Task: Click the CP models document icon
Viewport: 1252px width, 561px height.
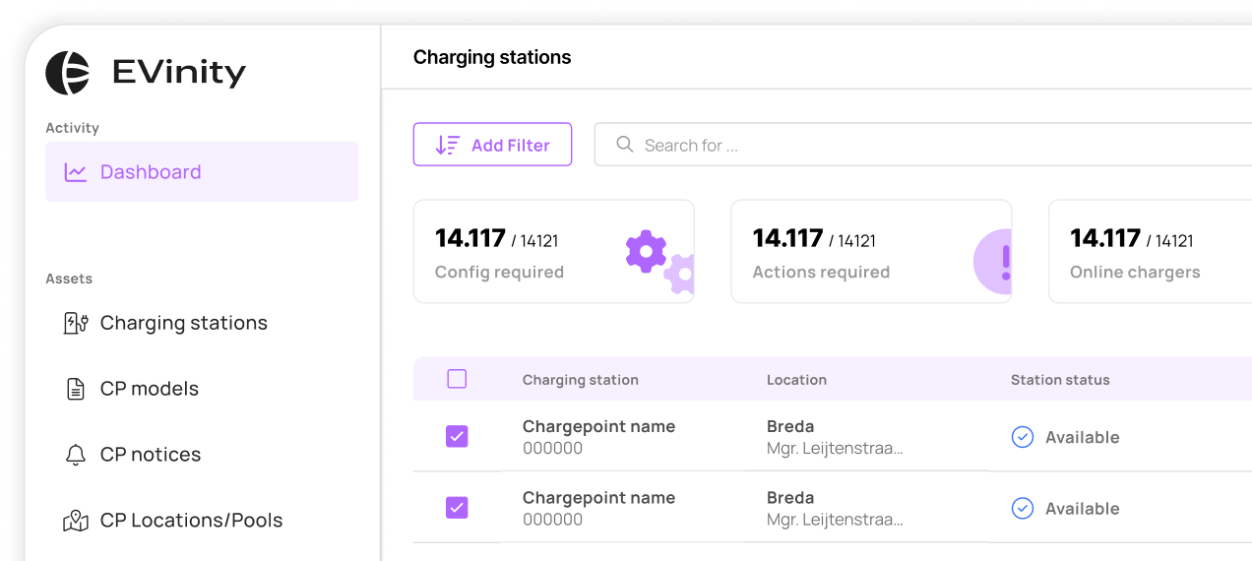Action: point(76,389)
